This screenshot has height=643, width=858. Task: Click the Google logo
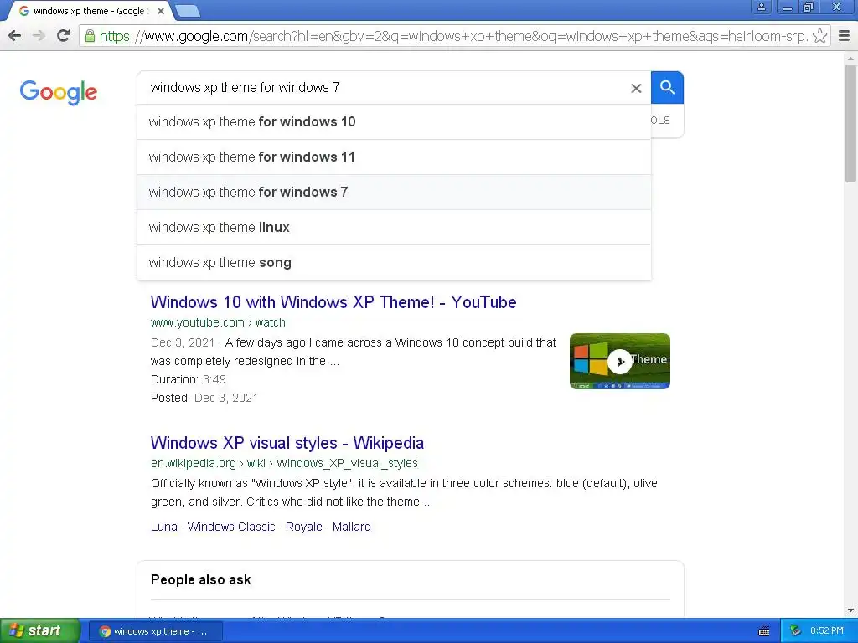[59, 92]
